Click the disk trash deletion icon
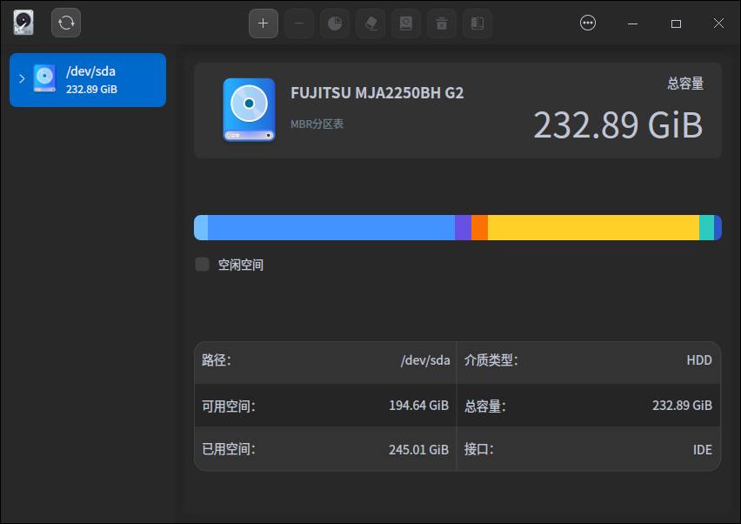This screenshot has height=524, width=741. pos(441,24)
